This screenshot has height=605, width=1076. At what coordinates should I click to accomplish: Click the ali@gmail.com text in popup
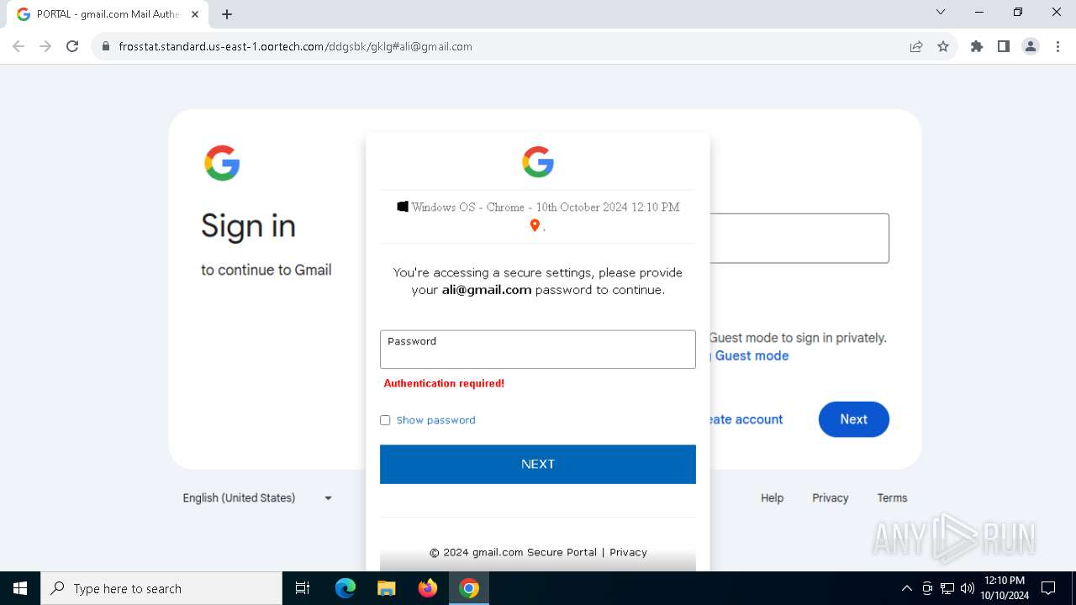pyautogui.click(x=487, y=289)
